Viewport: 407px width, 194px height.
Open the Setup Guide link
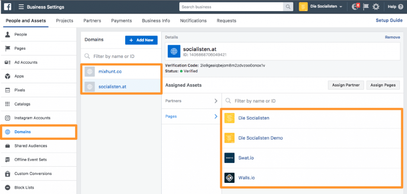(389, 21)
